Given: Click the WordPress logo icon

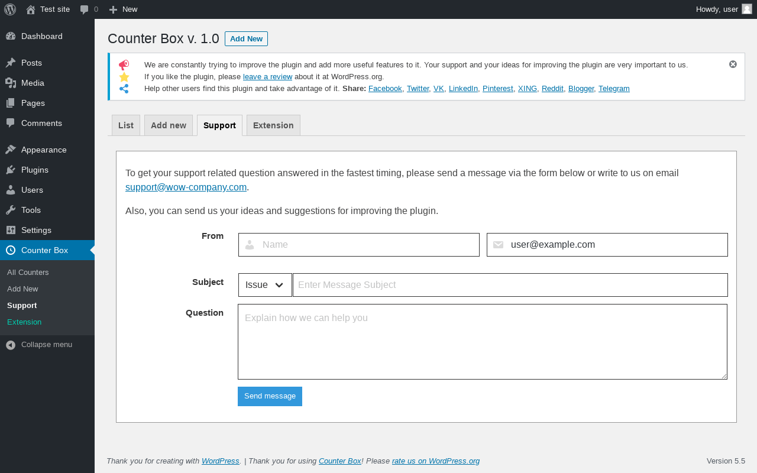Looking at the screenshot, I should click(10, 9).
